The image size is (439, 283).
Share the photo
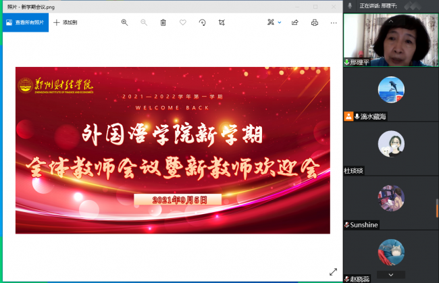[x=295, y=22]
